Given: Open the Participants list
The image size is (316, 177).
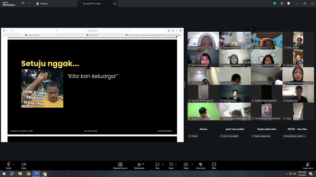Looking at the screenshot, I should pyautogui.click(x=139, y=166).
